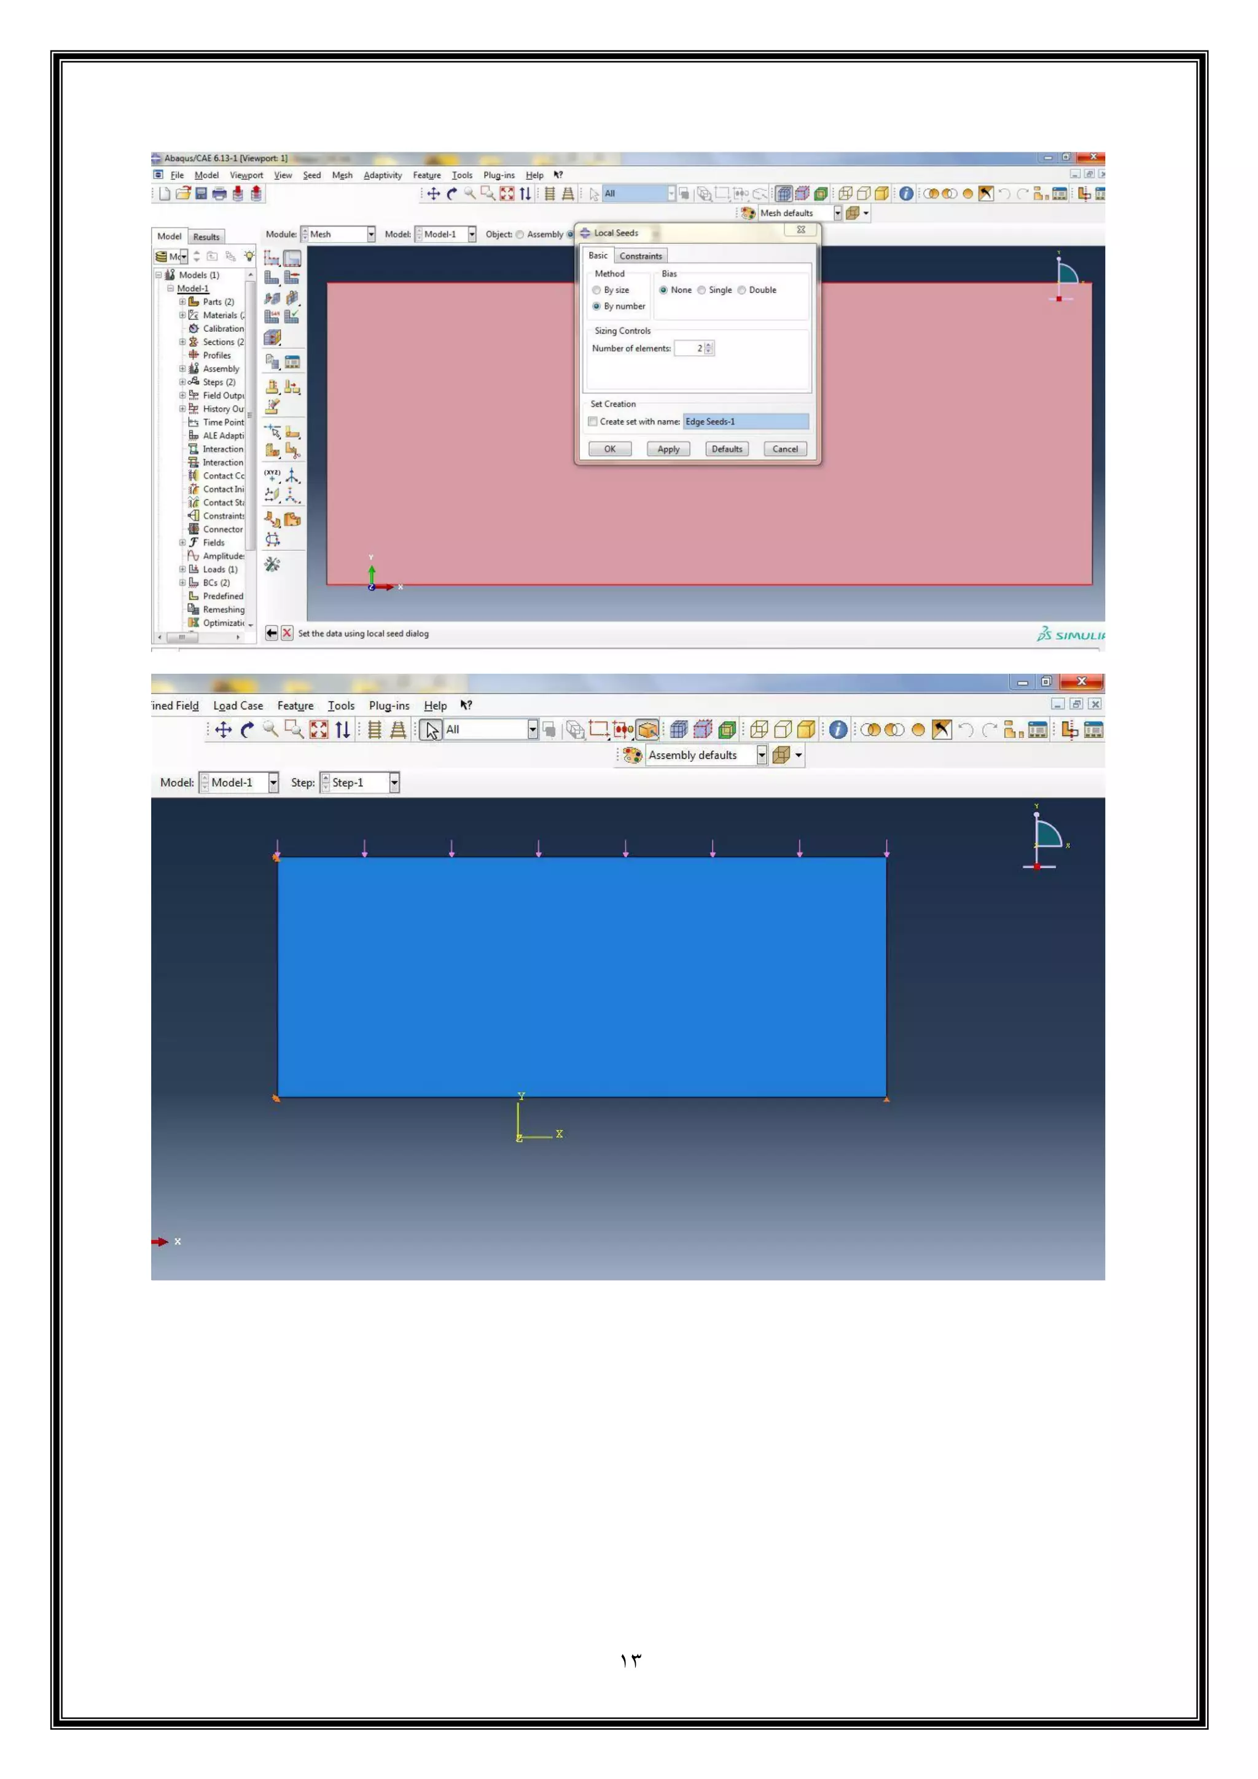Click Query information icon in lower toolbar
The width and height of the screenshot is (1258, 1779).
coord(837,729)
